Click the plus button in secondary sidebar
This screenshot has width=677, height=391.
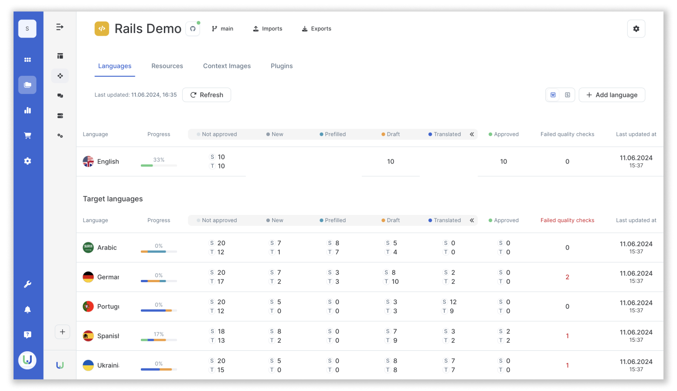[62, 332]
